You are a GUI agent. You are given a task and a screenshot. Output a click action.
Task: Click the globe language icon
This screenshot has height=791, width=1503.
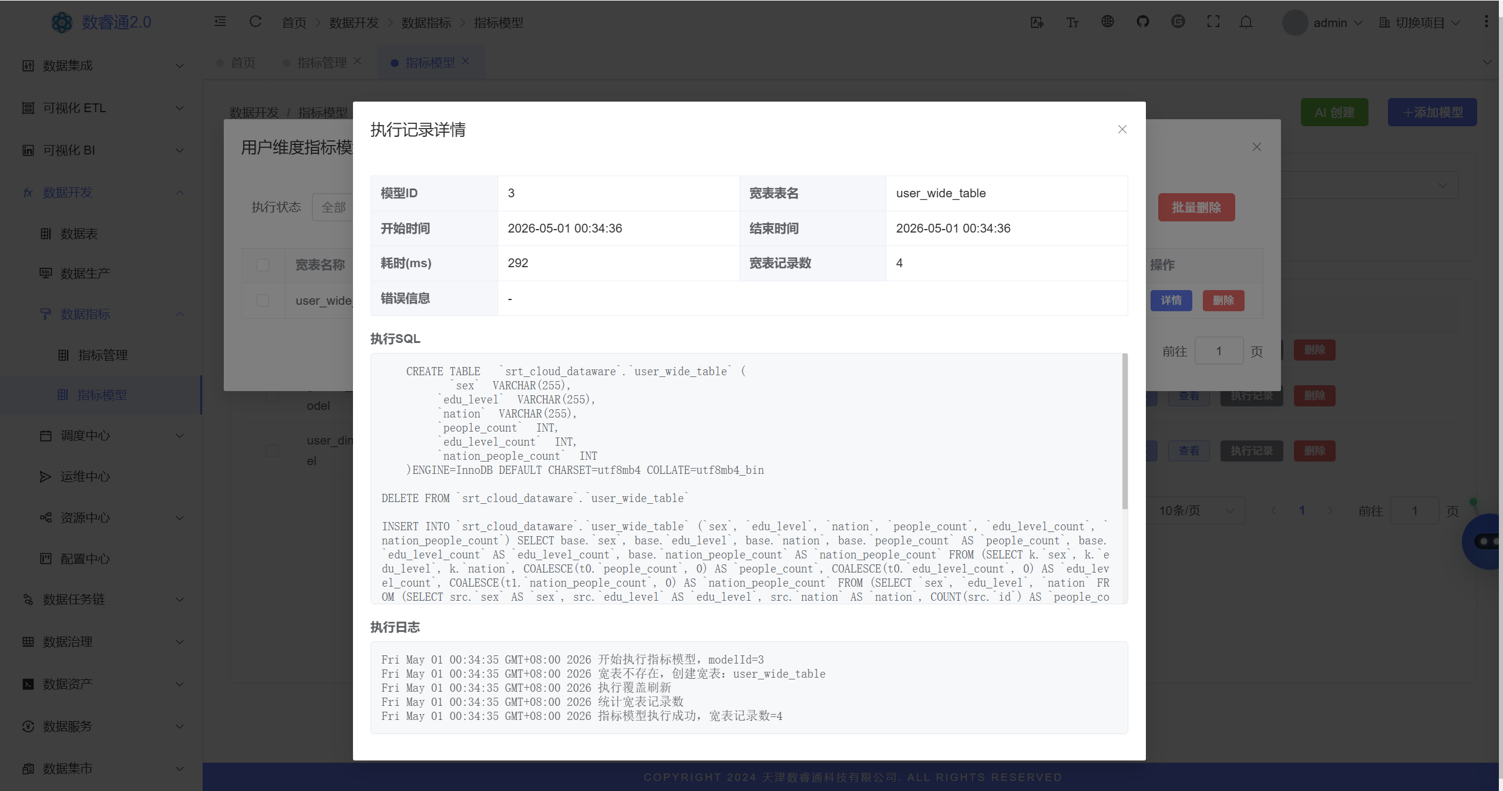click(1107, 22)
